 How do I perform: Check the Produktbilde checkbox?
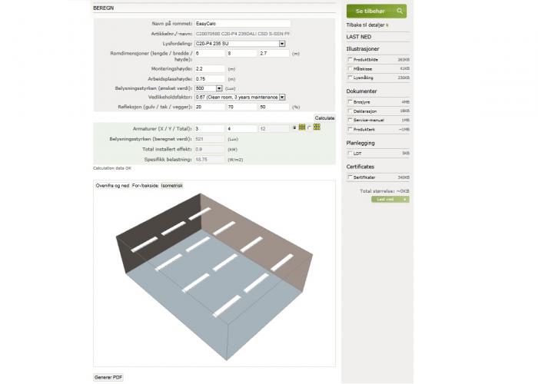(x=350, y=58)
